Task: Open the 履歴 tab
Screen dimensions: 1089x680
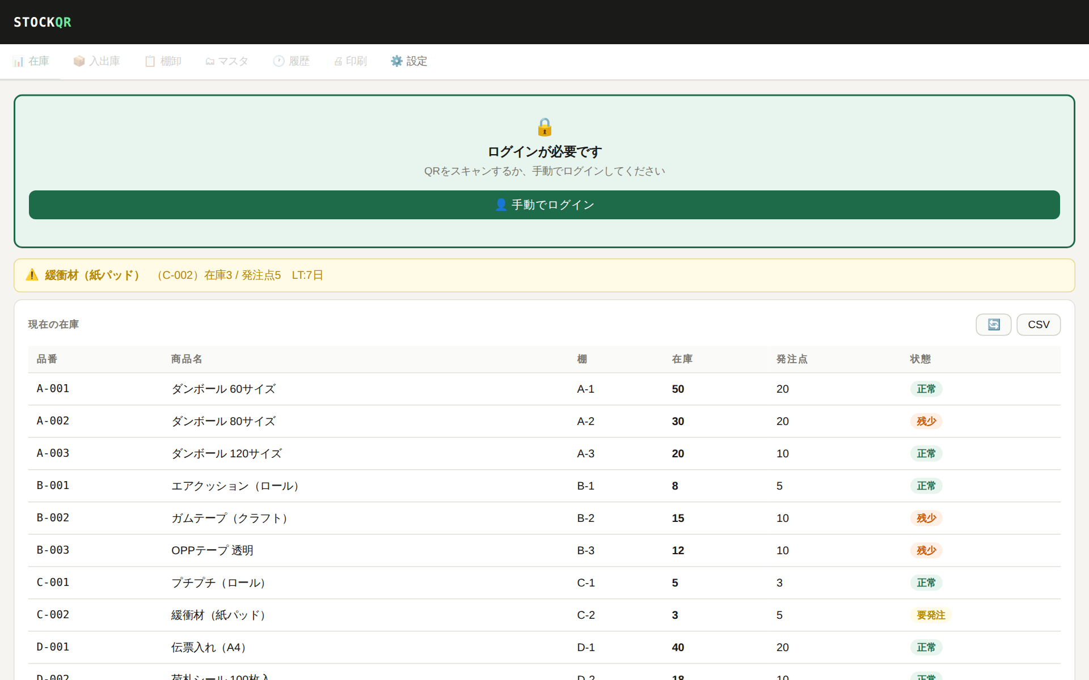Action: 292,61
